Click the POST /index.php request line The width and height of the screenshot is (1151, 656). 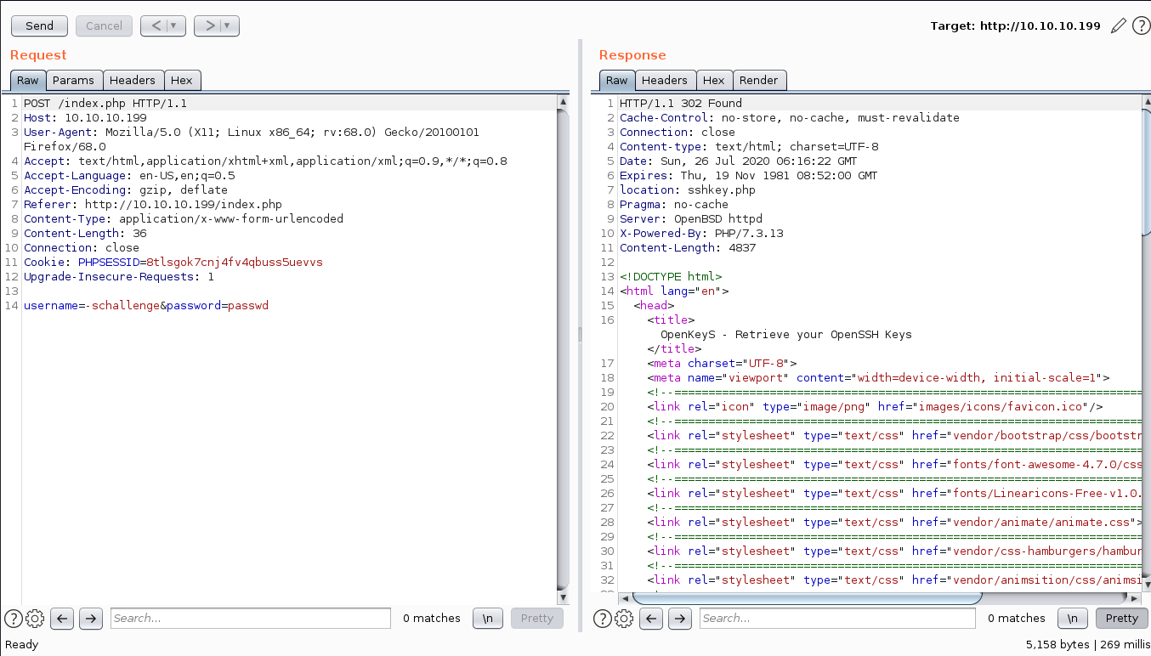point(105,103)
